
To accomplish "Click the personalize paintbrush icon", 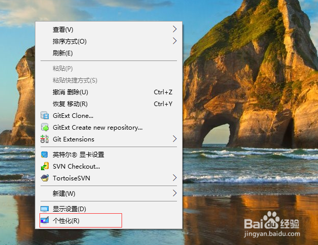I will [45, 220].
